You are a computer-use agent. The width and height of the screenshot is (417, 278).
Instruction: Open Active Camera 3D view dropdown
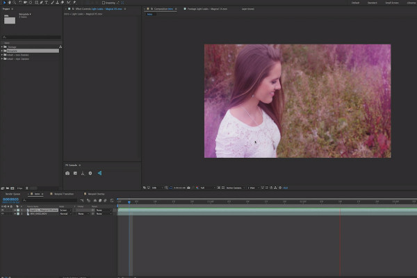pyautogui.click(x=236, y=188)
